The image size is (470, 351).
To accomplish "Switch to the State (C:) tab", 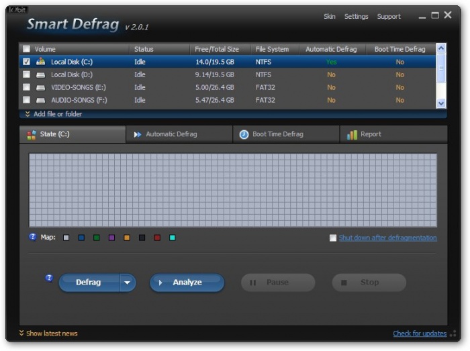I will tap(73, 134).
